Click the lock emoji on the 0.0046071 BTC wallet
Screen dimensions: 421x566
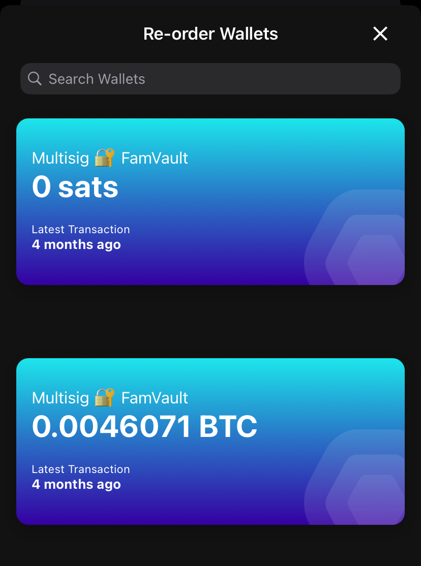pyautogui.click(x=105, y=398)
